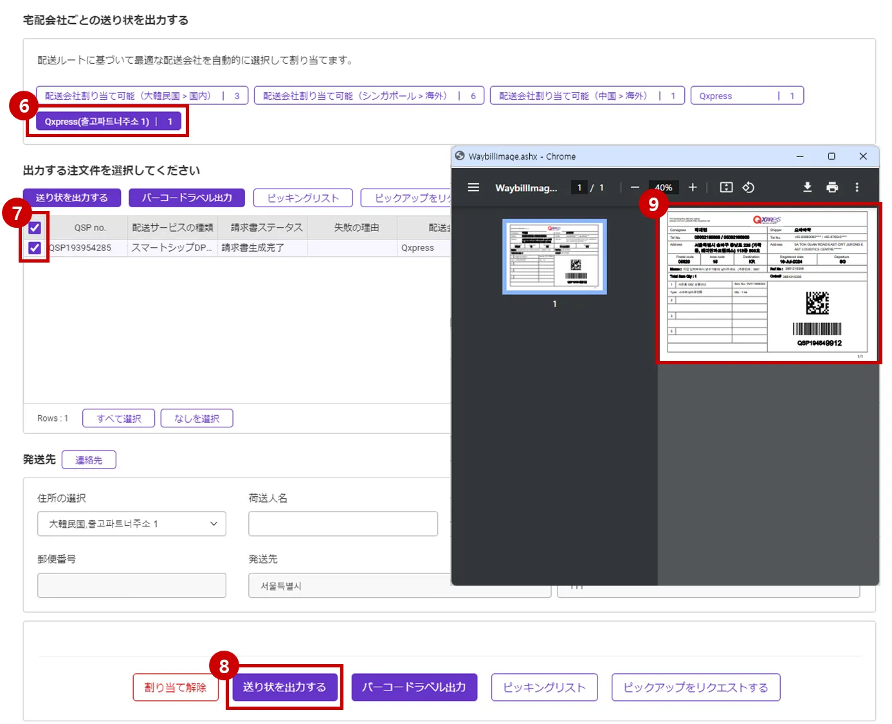The width and height of the screenshot is (892, 724).
Task: Open the 住所の選択 address dropdown
Action: (x=132, y=524)
